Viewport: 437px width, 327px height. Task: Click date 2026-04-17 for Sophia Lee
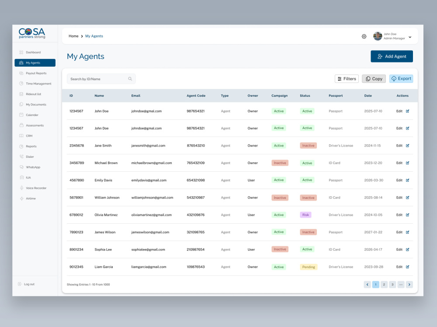[x=373, y=250]
